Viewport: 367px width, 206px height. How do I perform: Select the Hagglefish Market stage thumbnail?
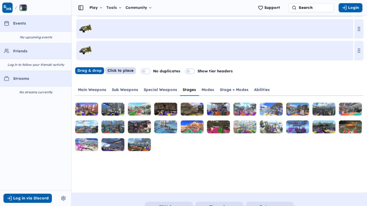pyautogui.click(x=139, y=109)
